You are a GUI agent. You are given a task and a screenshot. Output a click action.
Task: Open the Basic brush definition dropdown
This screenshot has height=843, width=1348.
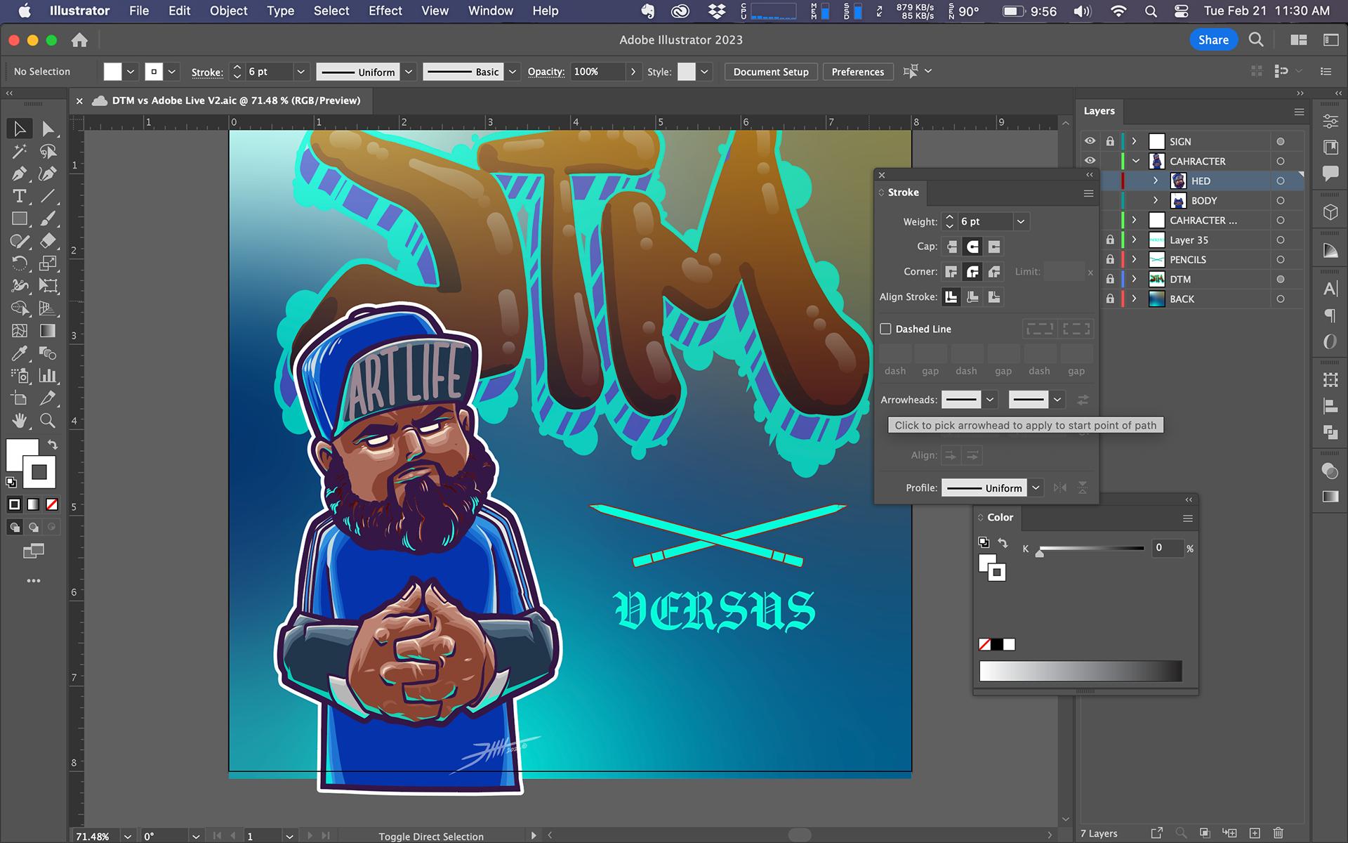(x=513, y=72)
